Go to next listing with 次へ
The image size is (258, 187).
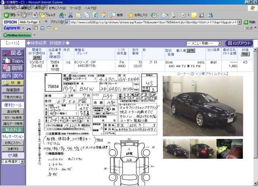pos(18,76)
